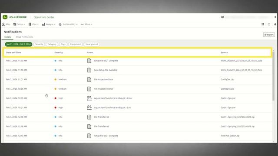Image resolution: width=278 pixels, height=156 pixels.
Task: Click ConfigDoc.zip source at 11:01 AM
Action: coord(227,79)
